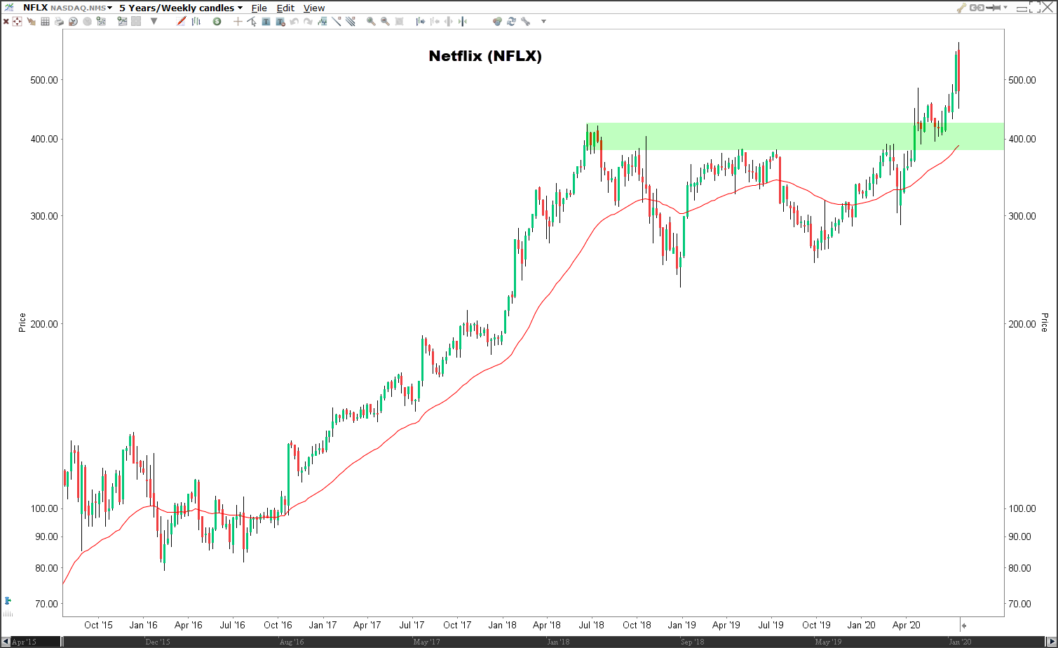Toggle the table grid icon in the toolbar

(x=45, y=22)
